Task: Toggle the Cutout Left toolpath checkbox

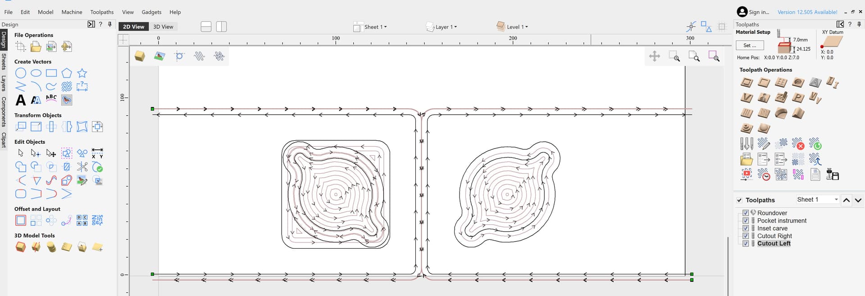Action: pos(746,243)
